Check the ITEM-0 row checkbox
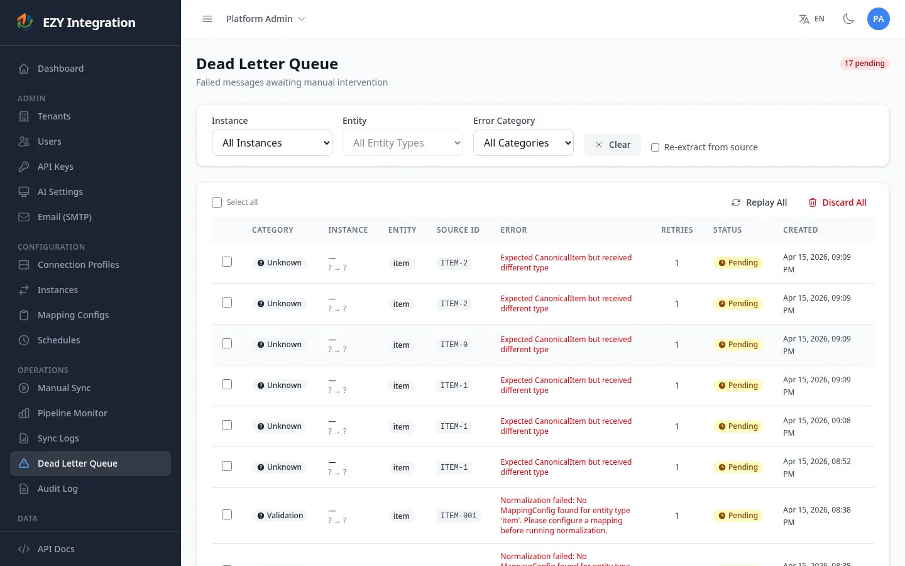This screenshot has height=566, width=905. 227,343
